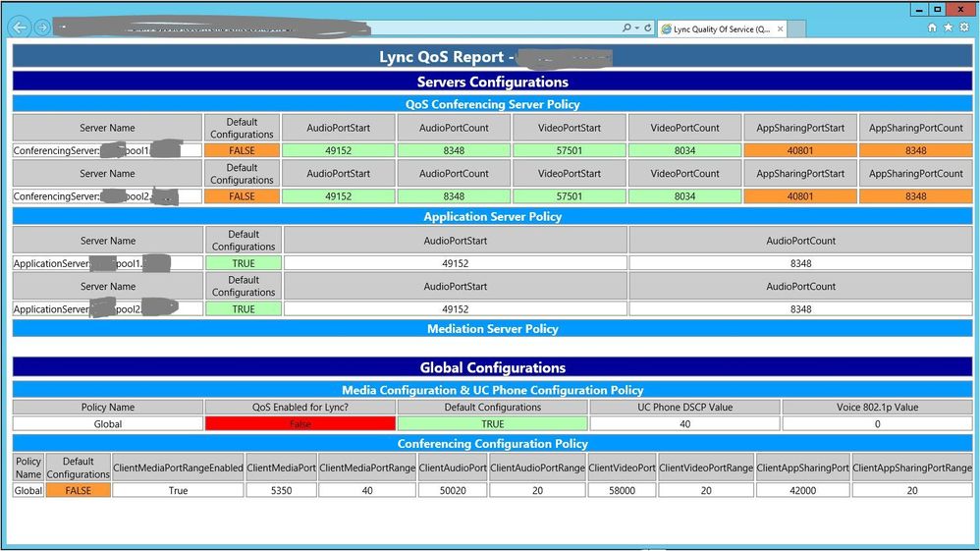Click ClientMediaPort value 5350
Viewport: 980px width, 551px height.
coord(281,490)
